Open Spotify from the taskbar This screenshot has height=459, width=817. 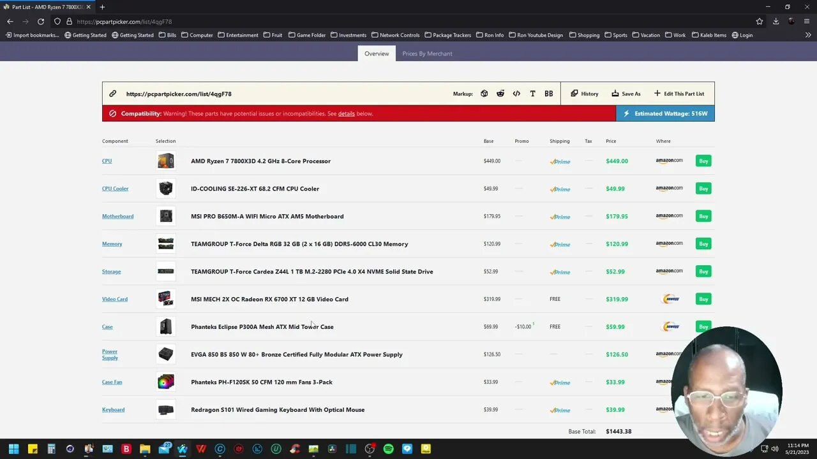click(x=388, y=449)
